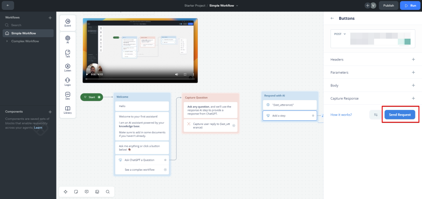Select the AI step icon
Viewport: 422px width, 199px height.
[x=68, y=39]
